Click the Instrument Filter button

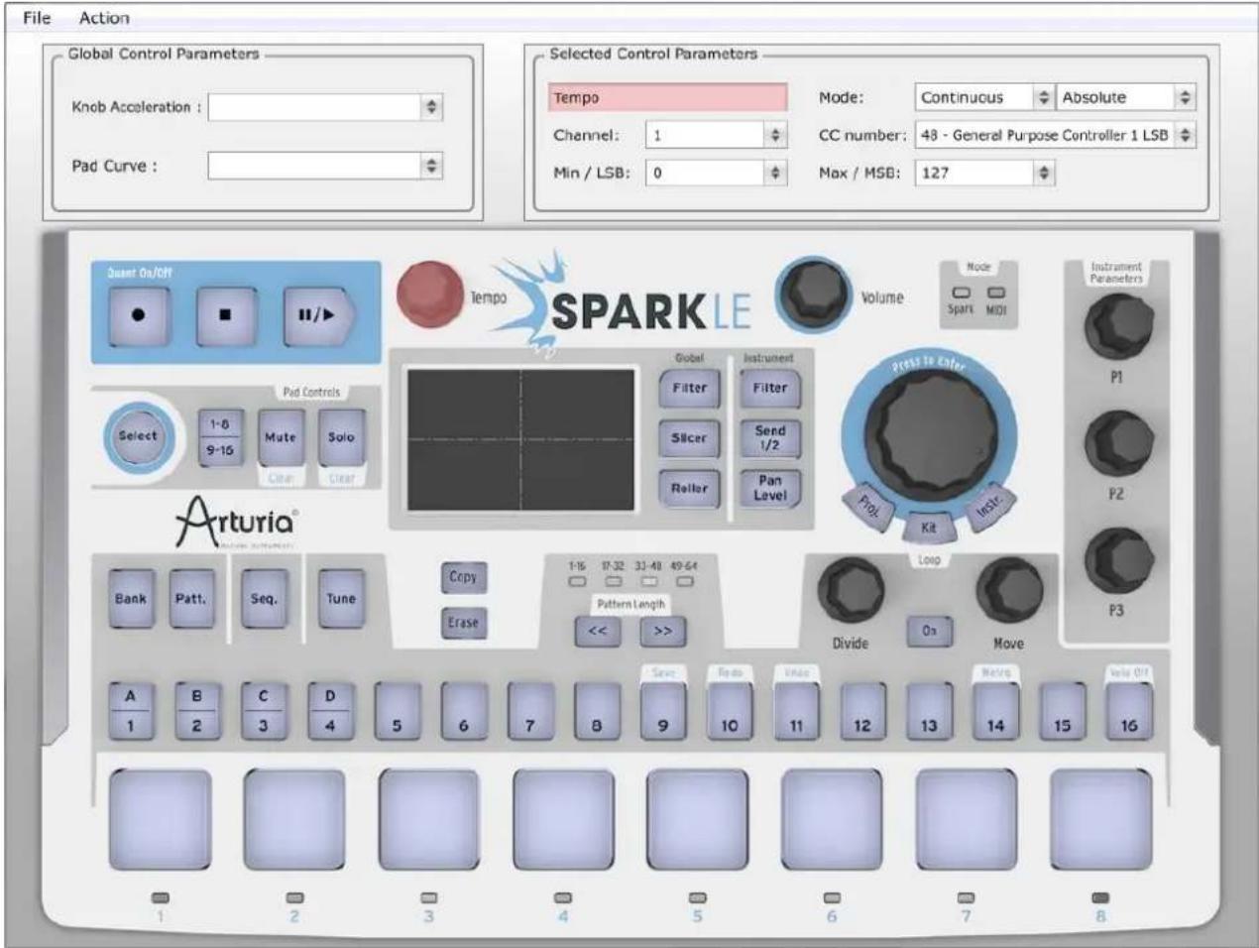coord(769,389)
